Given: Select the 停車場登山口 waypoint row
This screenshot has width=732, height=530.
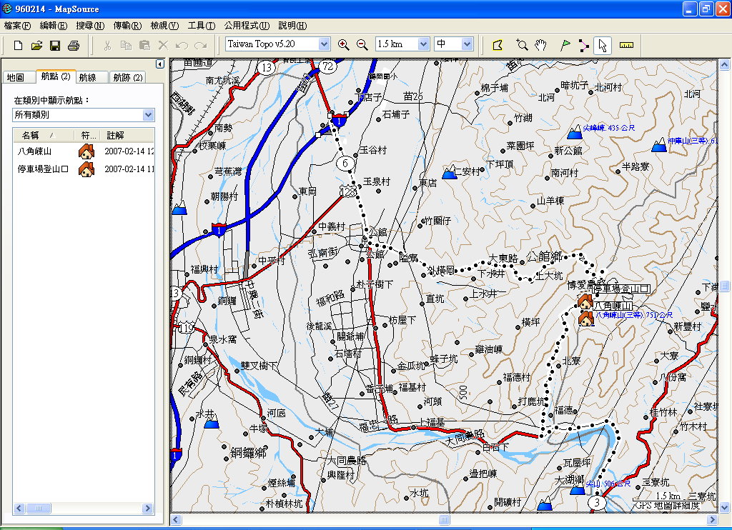Looking at the screenshot, I should point(84,169).
